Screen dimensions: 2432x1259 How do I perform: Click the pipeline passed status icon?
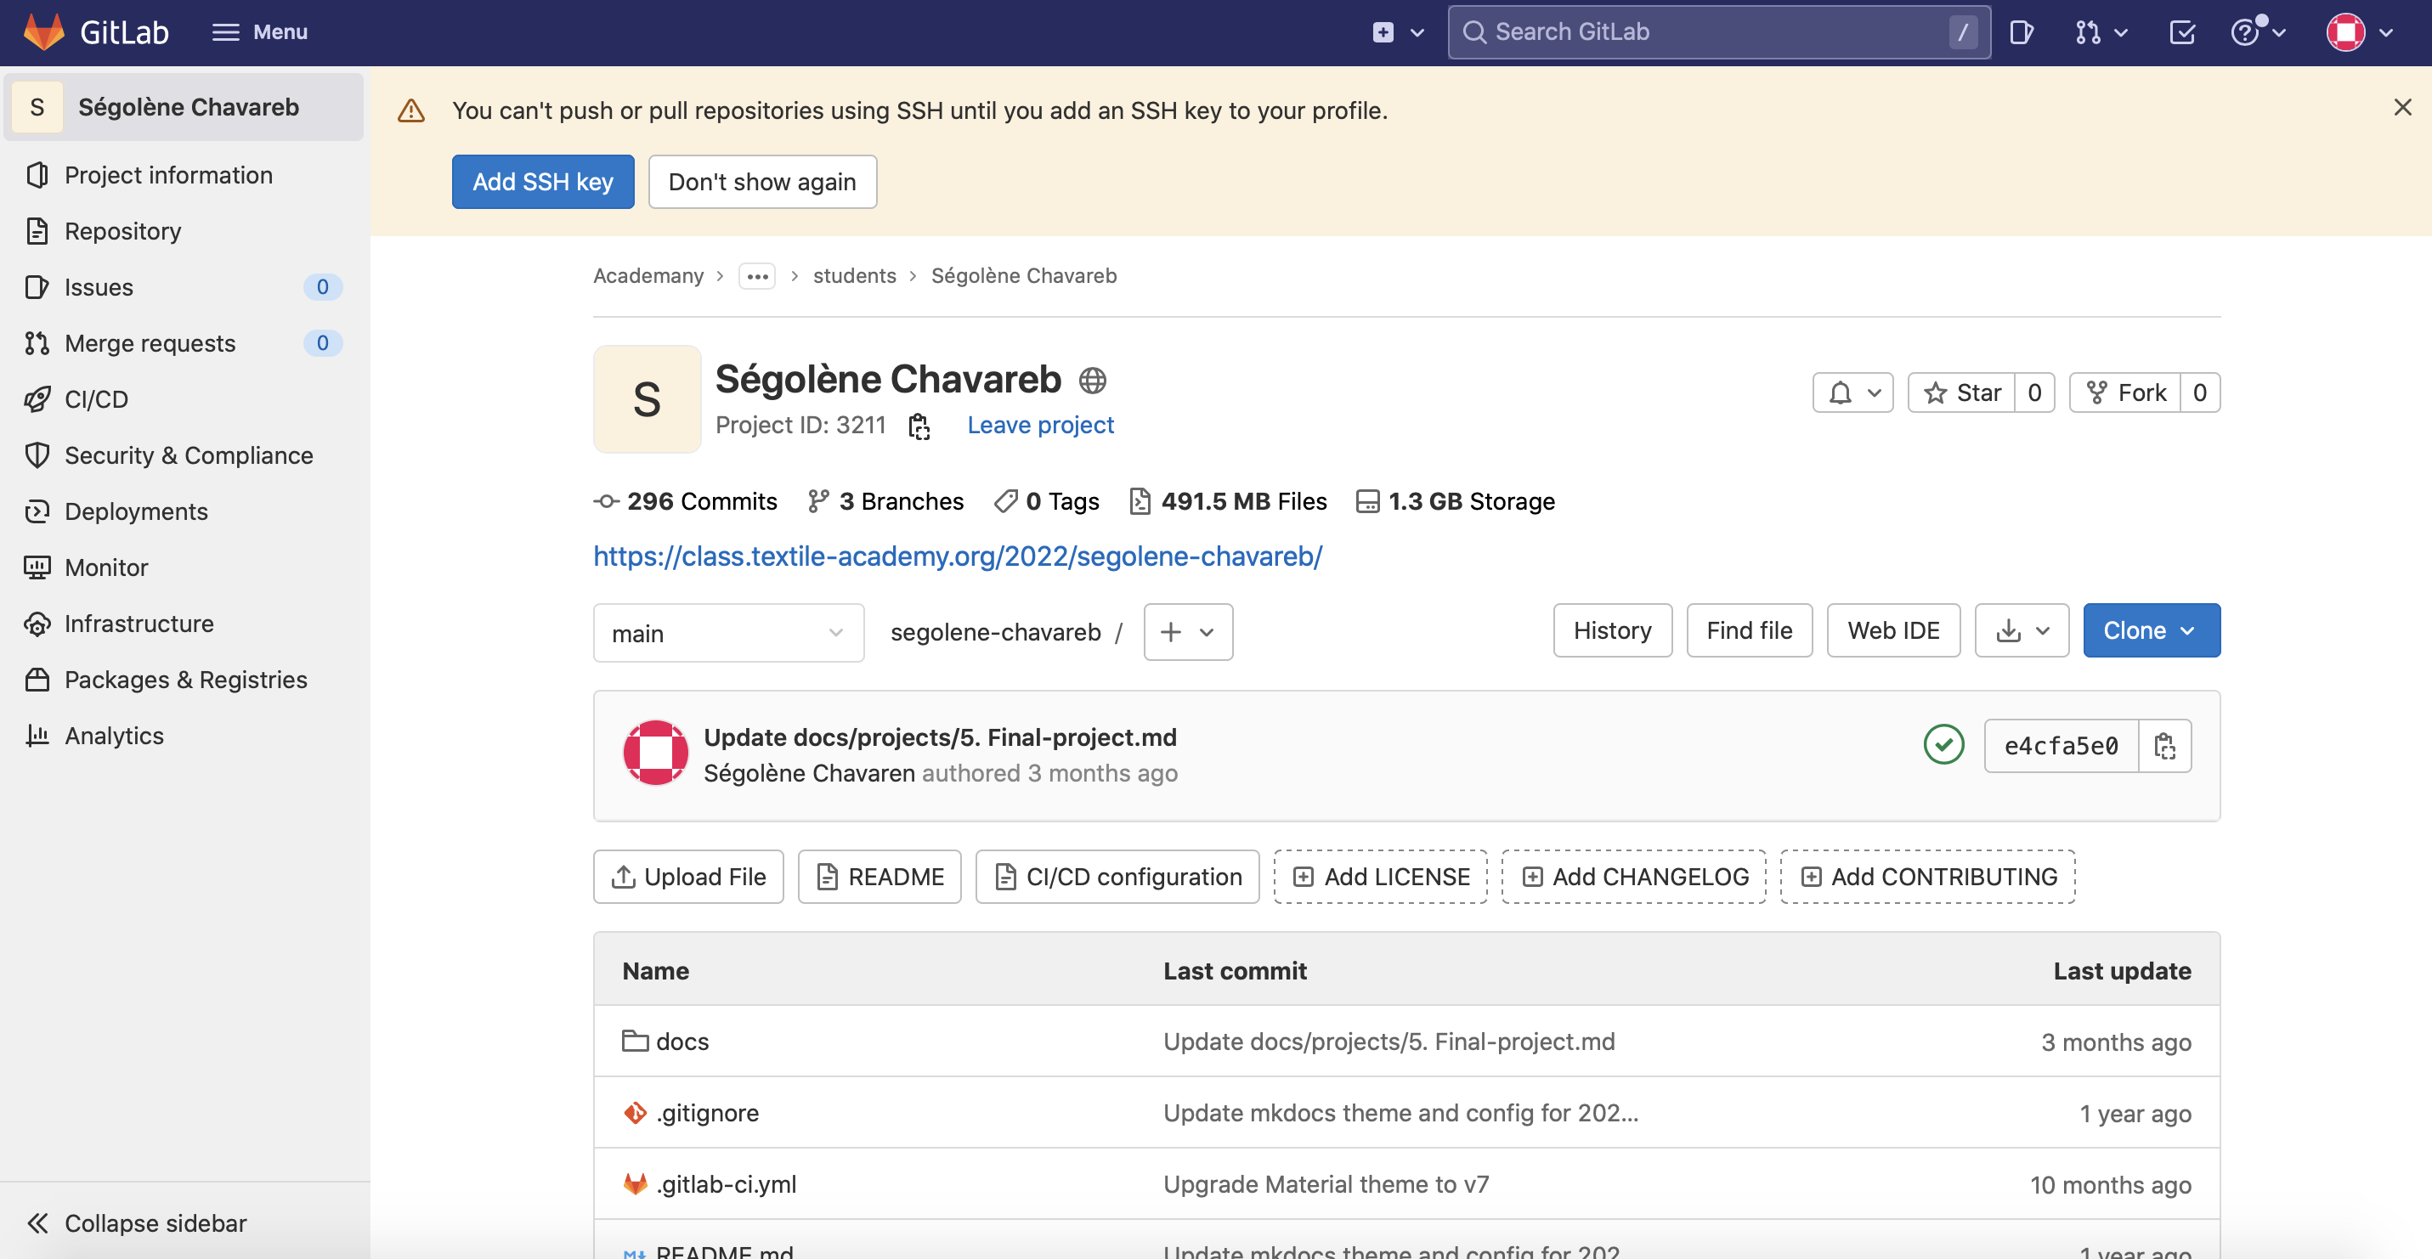point(1943,745)
